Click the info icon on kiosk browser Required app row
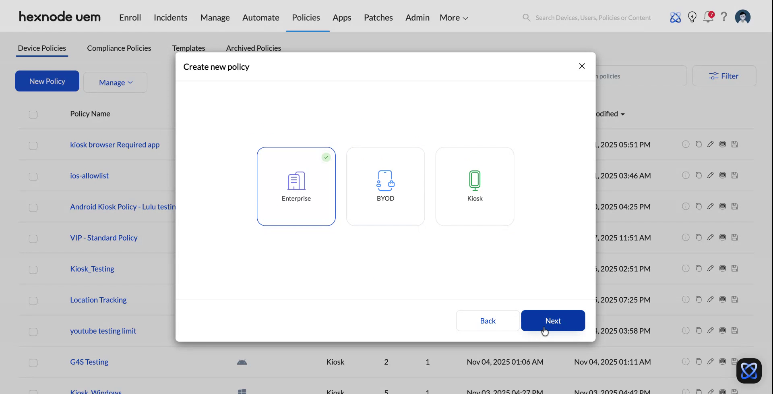This screenshot has width=773, height=394. (686, 144)
